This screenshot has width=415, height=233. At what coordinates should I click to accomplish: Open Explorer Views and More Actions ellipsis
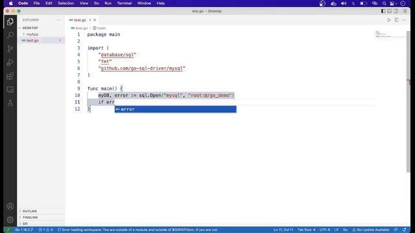pos(58,20)
